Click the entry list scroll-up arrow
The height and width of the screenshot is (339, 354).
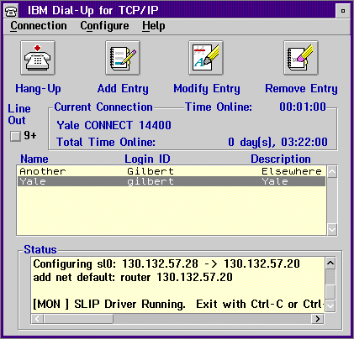coord(332,171)
